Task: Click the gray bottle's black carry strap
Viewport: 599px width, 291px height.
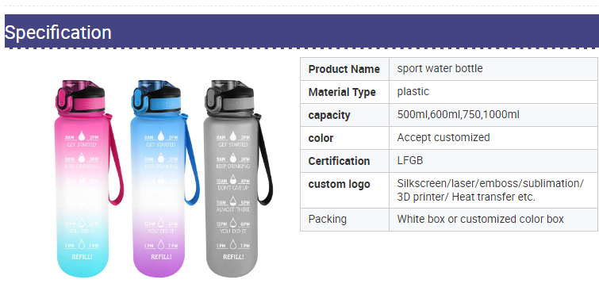Action: tap(264, 159)
